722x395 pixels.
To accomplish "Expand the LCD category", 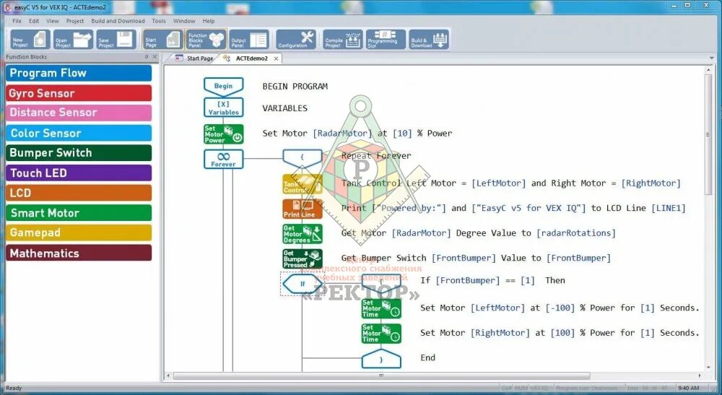I will tap(79, 193).
